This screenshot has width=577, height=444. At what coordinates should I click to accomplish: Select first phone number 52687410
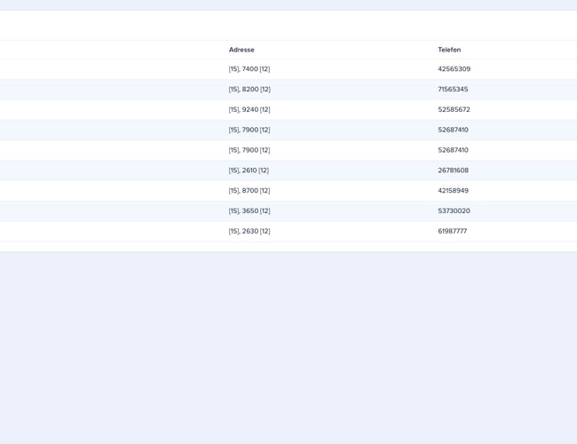coord(453,131)
